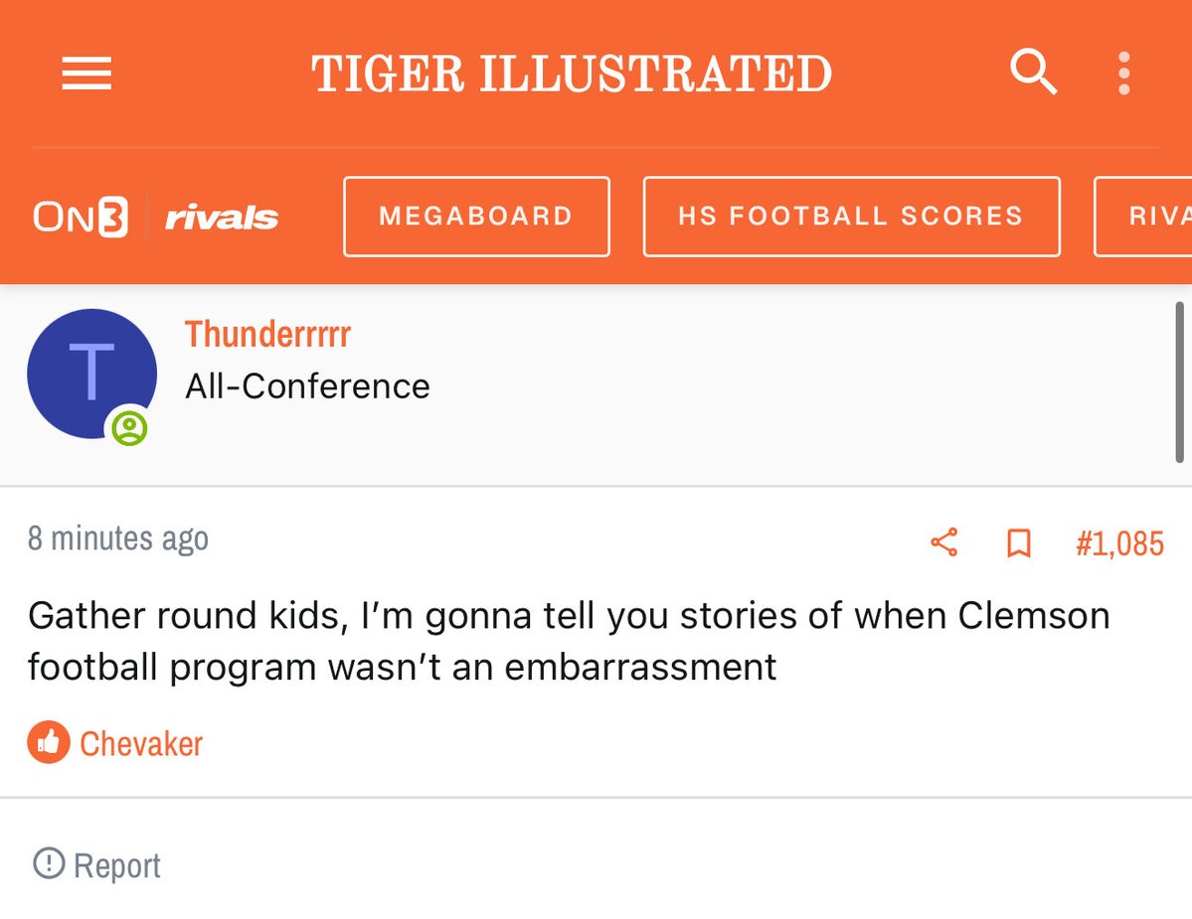
Task: Click the vertical scrollbar on the right
Action: 1179,383
